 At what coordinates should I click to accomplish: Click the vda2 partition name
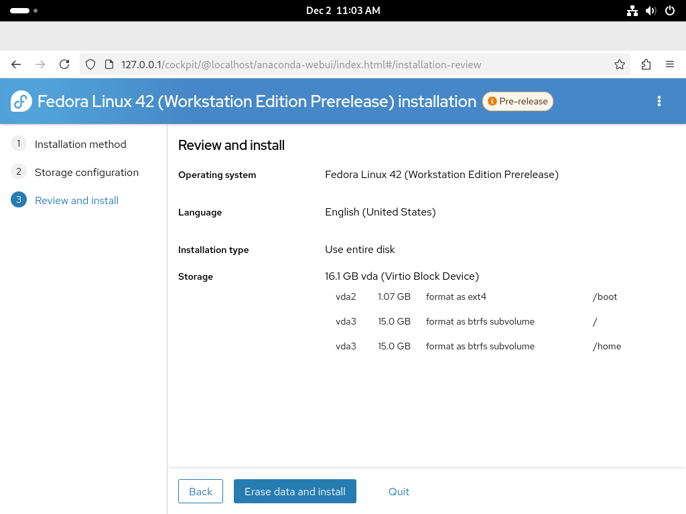tap(346, 296)
